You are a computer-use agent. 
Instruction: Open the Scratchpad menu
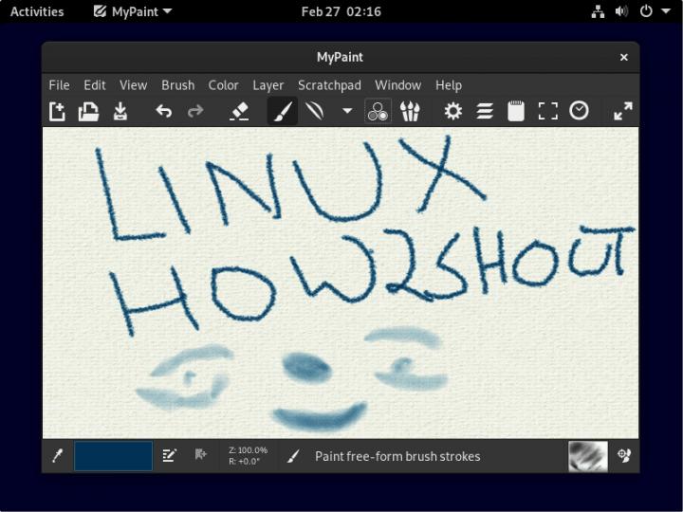click(329, 85)
